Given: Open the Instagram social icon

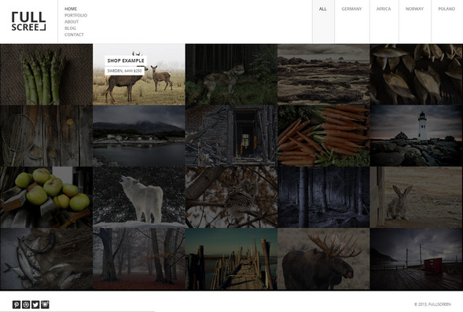Looking at the screenshot, I should 45,304.
